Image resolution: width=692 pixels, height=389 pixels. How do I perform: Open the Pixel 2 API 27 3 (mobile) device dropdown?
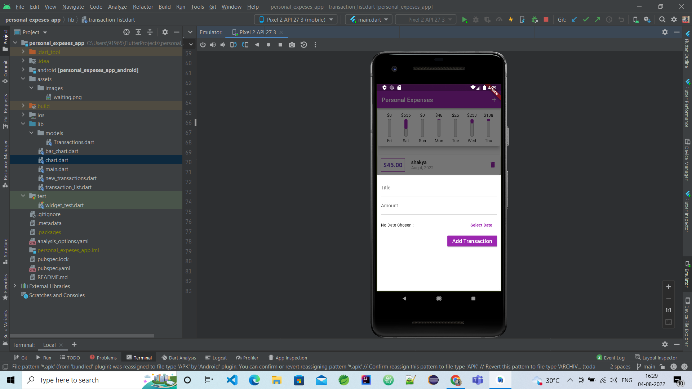coord(296,20)
